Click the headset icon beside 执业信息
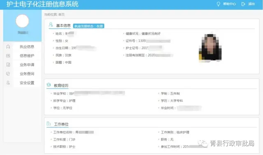This screenshot has width=263, height=155. tap(8, 46)
